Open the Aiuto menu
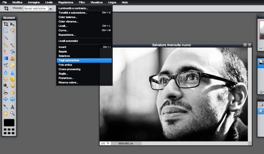This screenshot has width=264, height=154. click(x=125, y=3)
